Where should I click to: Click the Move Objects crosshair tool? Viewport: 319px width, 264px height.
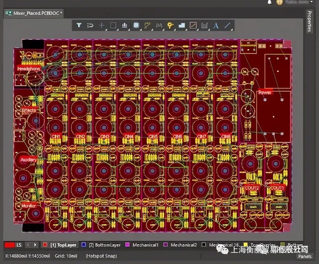102,26
